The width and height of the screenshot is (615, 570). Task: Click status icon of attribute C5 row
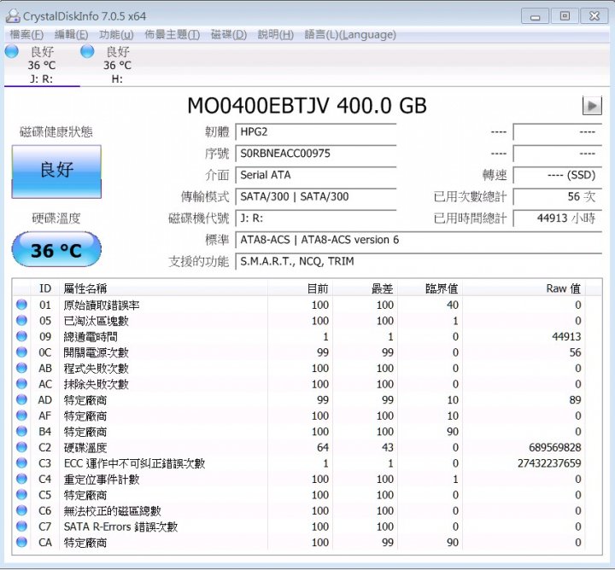point(21,495)
